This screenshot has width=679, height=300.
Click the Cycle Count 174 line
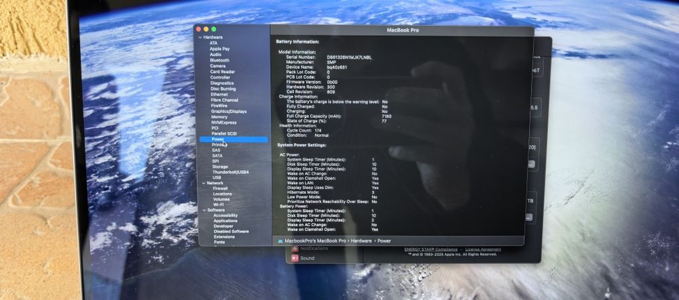[x=303, y=130]
